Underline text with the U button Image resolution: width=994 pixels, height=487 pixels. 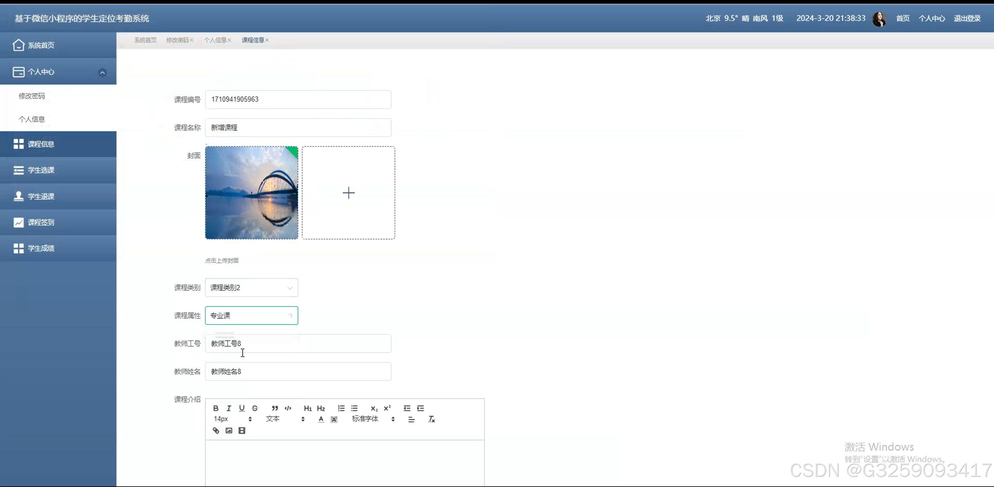click(242, 408)
